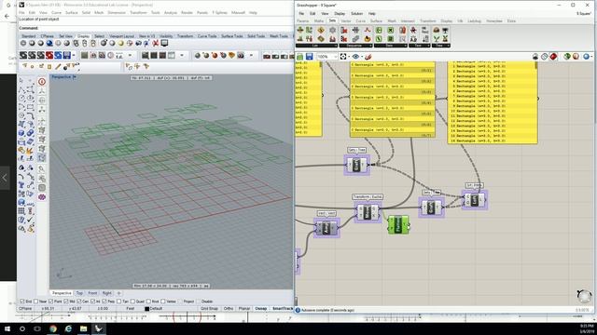Expand the Sequence panel in Sets ribbon

(355, 46)
